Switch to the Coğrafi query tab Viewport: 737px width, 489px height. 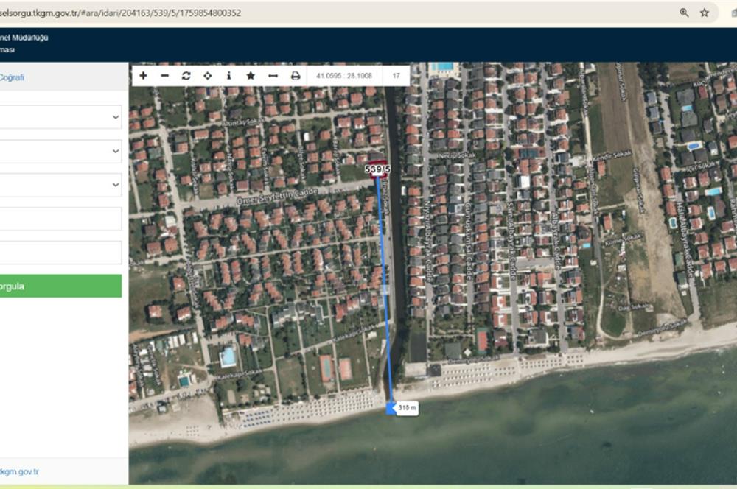click(13, 76)
